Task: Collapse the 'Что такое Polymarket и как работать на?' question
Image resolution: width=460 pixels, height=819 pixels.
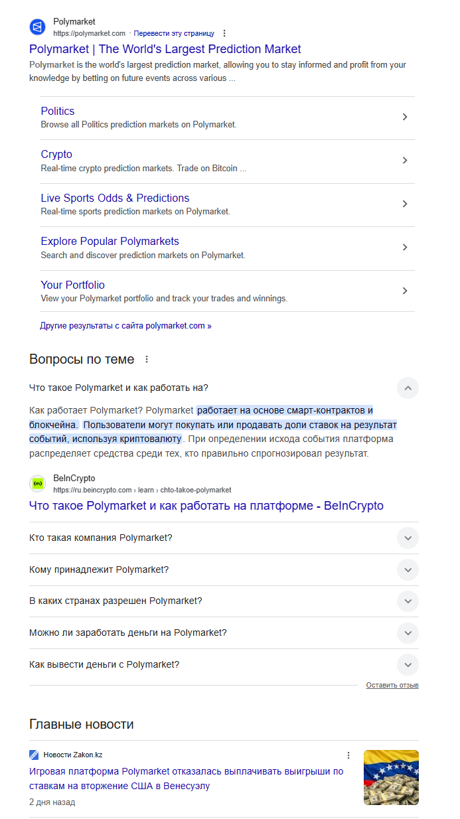Action: 408,388
